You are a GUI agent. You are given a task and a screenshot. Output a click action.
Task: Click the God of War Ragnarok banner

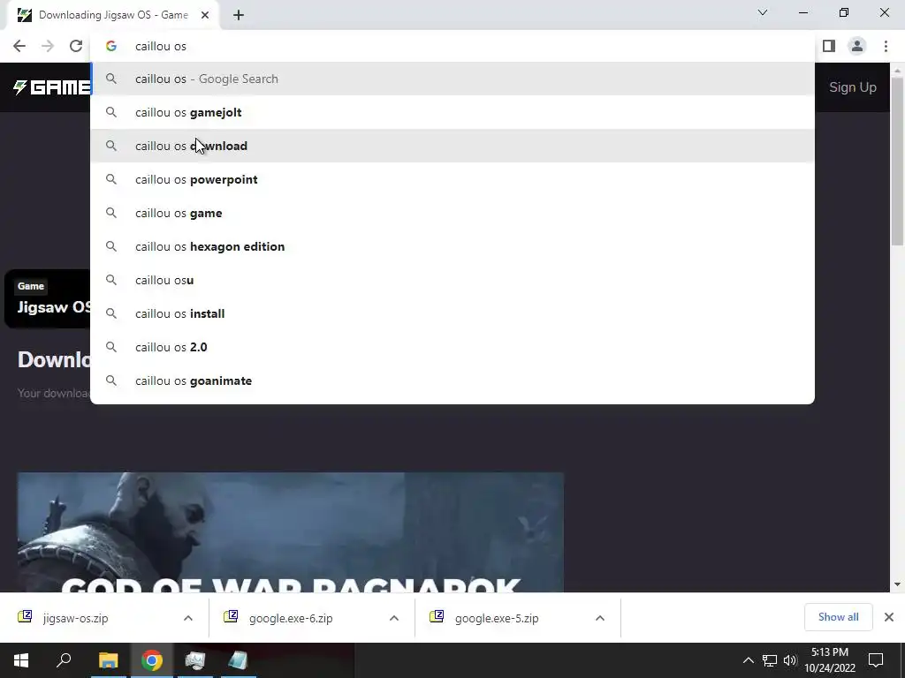[x=290, y=532]
